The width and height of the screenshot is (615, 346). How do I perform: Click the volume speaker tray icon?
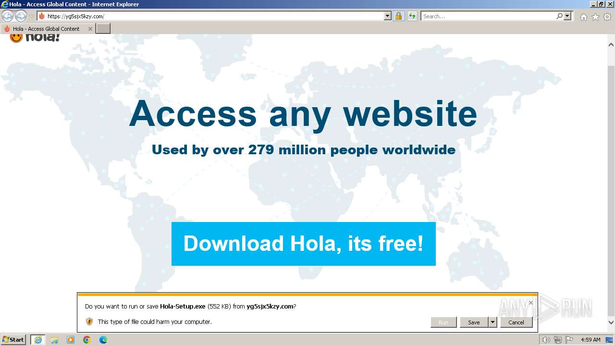click(x=546, y=340)
